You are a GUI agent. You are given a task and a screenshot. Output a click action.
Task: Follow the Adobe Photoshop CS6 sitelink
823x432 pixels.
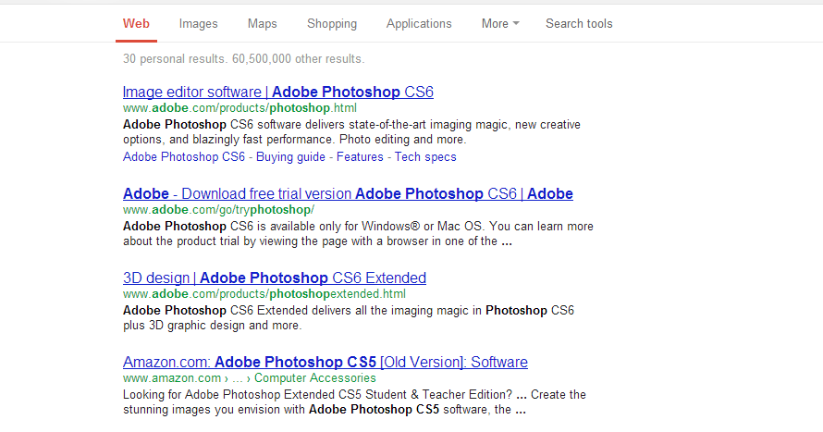[184, 157]
